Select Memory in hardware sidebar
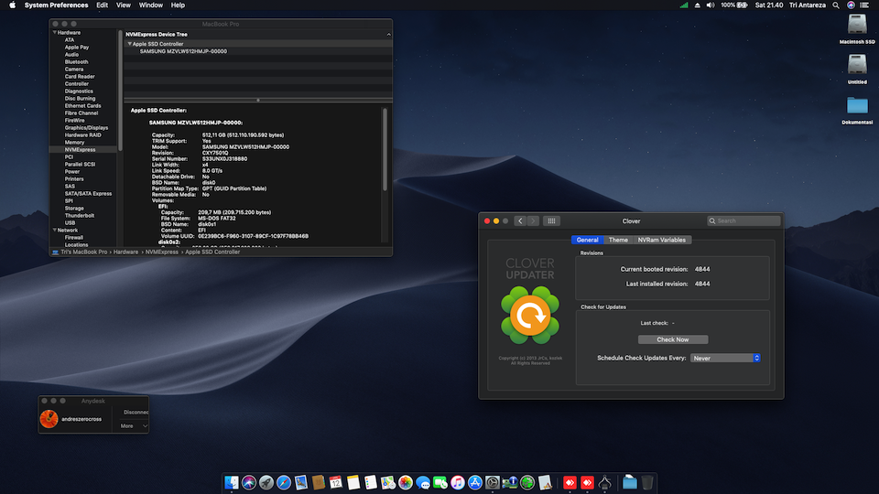The image size is (879, 494). tap(74, 143)
